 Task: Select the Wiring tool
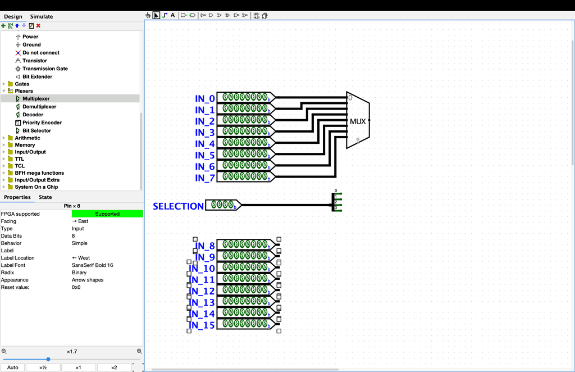[x=165, y=15]
